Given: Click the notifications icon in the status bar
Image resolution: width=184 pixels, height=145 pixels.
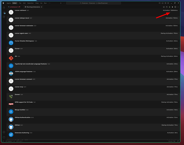Looking at the screenshot, I should (178, 141).
